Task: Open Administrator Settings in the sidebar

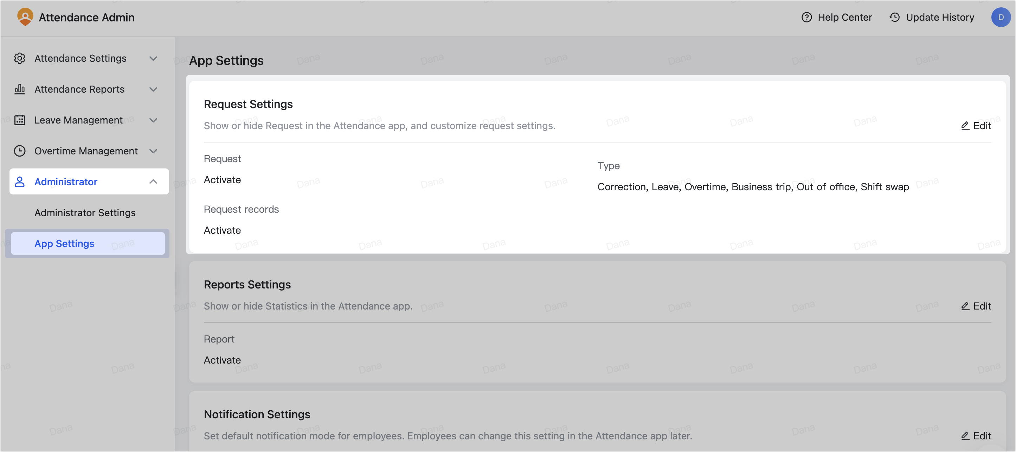Action: 85,213
